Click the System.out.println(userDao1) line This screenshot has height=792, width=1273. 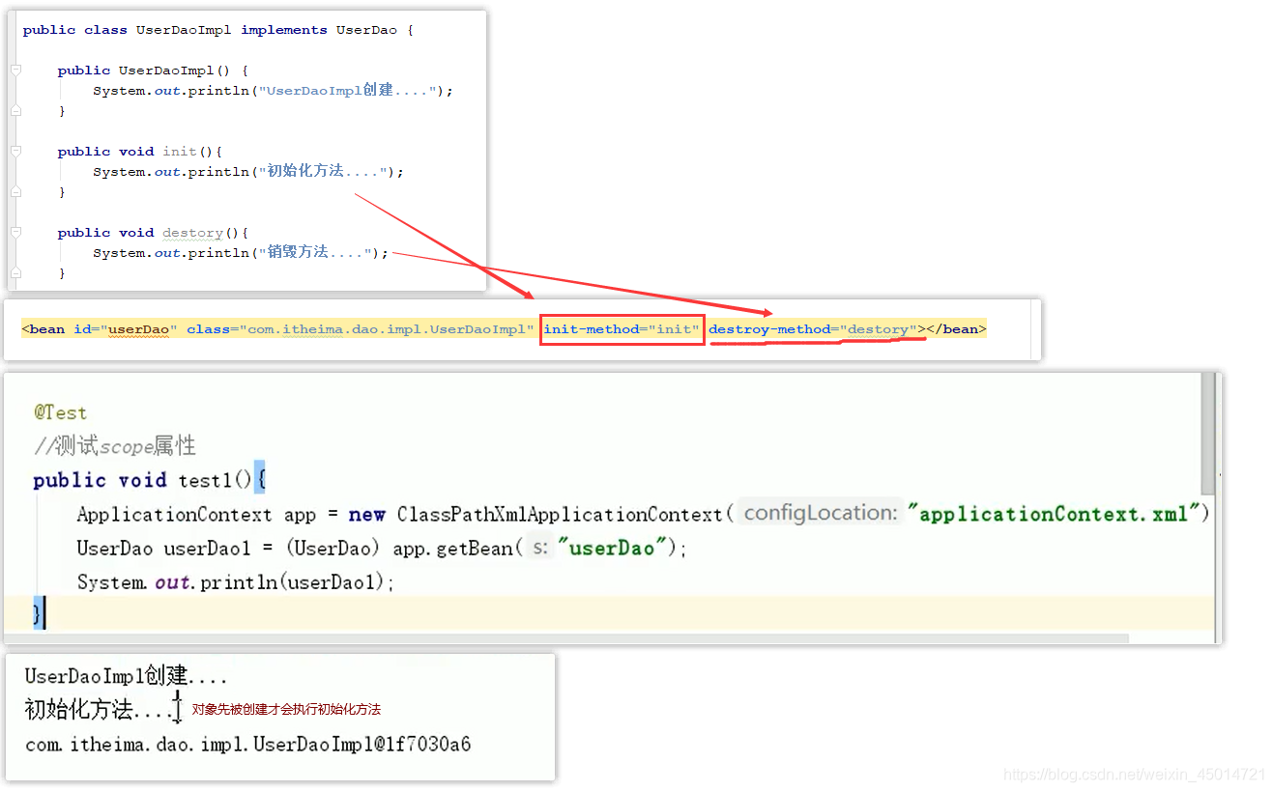pyautogui.click(x=236, y=582)
